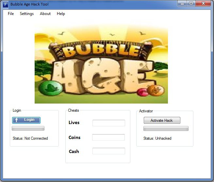Click 'Status: Unhacked' text

(x=157, y=138)
